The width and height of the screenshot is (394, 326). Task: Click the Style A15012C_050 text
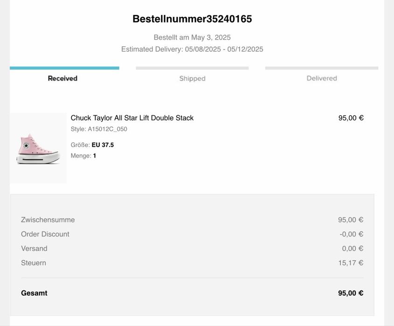pyautogui.click(x=99, y=129)
